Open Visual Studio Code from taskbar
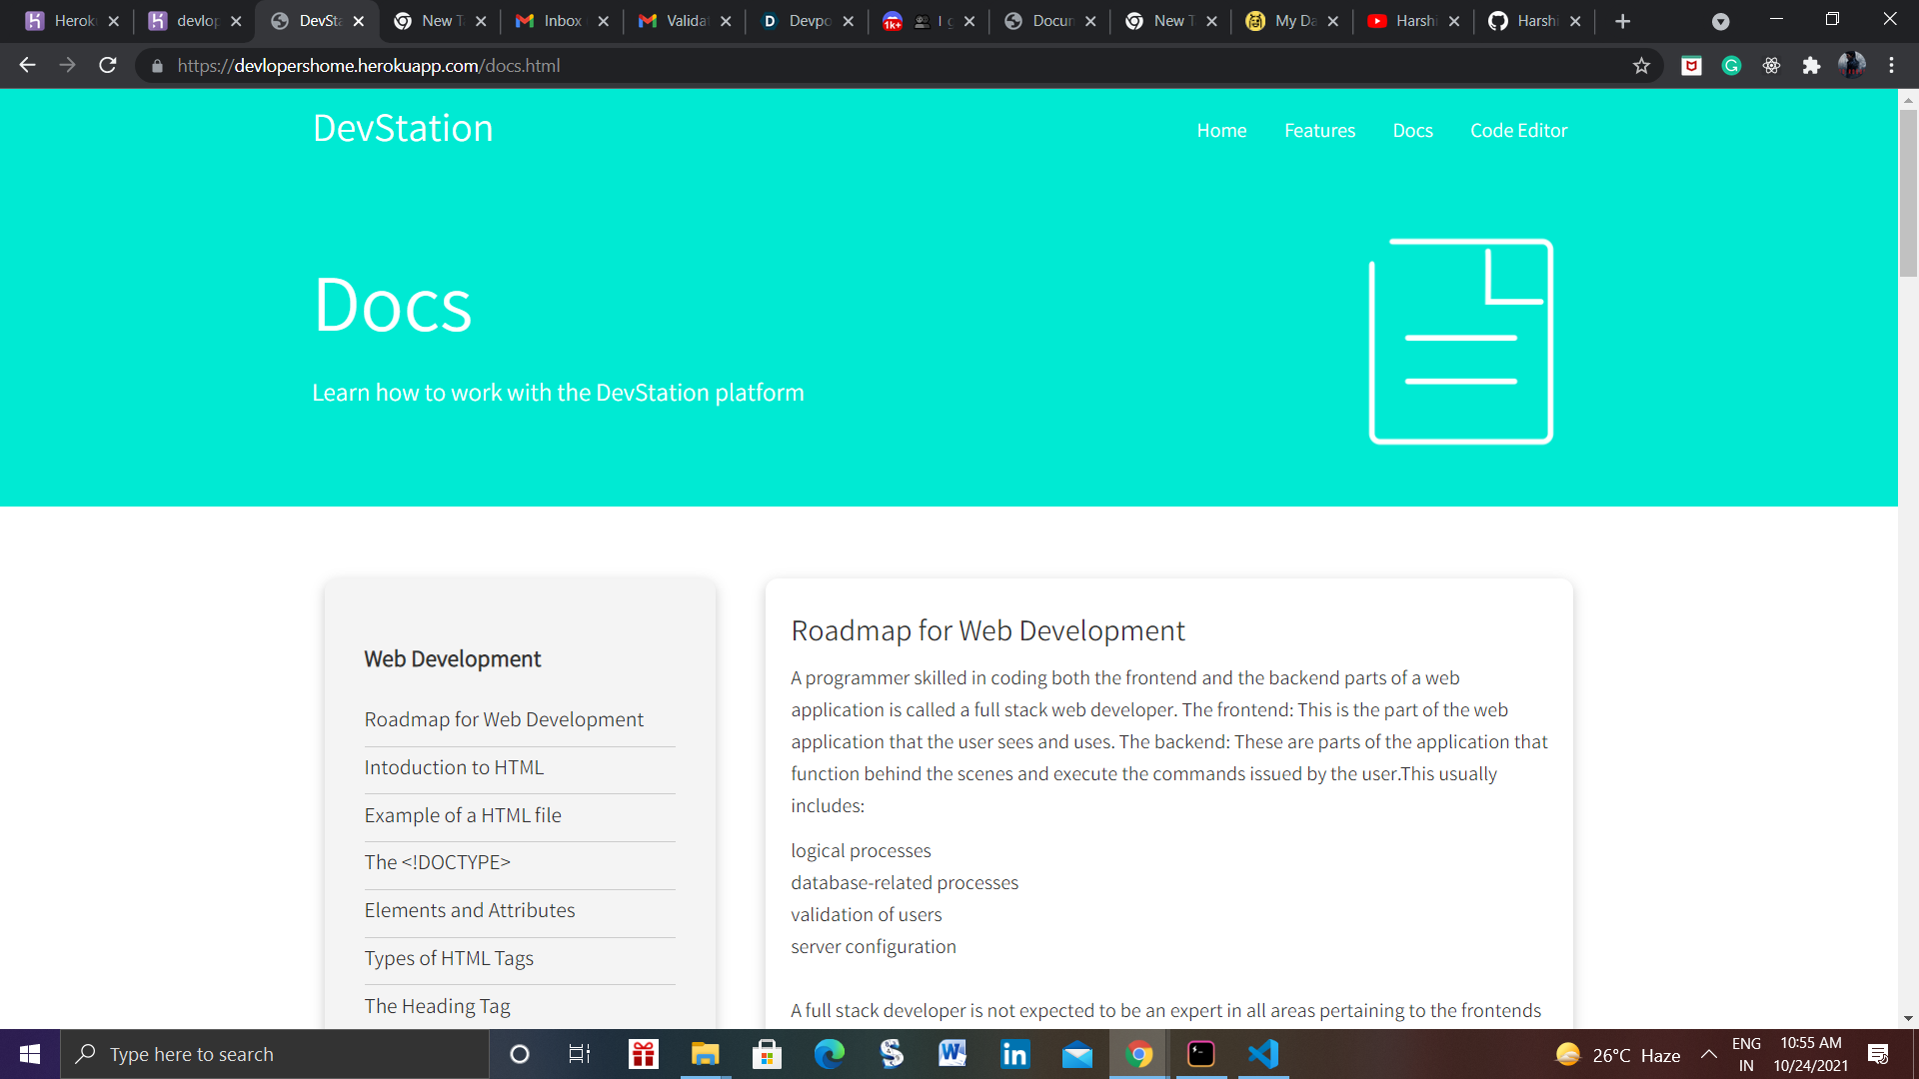The height and width of the screenshot is (1079, 1919). (x=1263, y=1054)
